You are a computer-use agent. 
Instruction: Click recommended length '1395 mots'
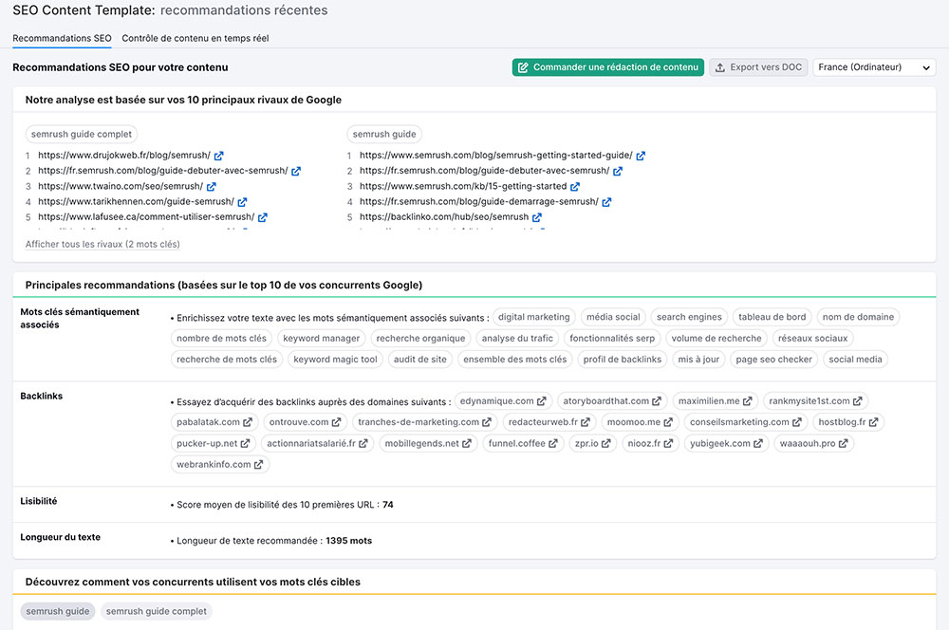tap(348, 541)
